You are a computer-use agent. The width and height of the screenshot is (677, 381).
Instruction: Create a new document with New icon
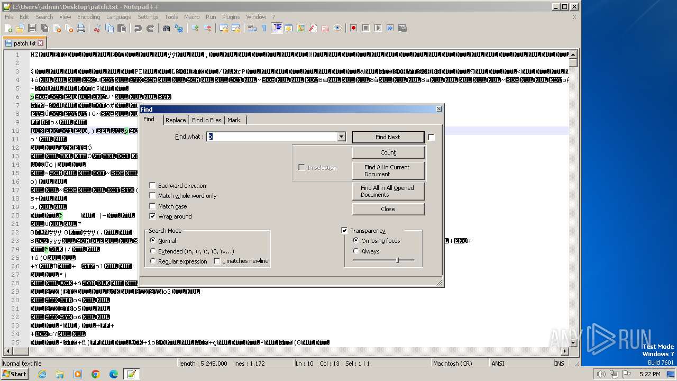click(x=8, y=28)
